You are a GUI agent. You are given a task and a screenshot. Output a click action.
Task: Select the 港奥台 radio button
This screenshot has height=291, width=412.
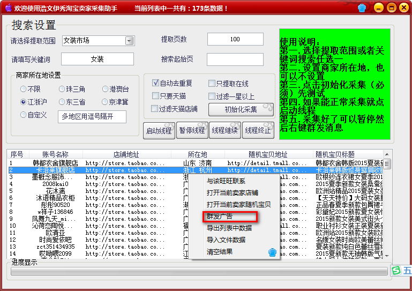tap(105, 89)
